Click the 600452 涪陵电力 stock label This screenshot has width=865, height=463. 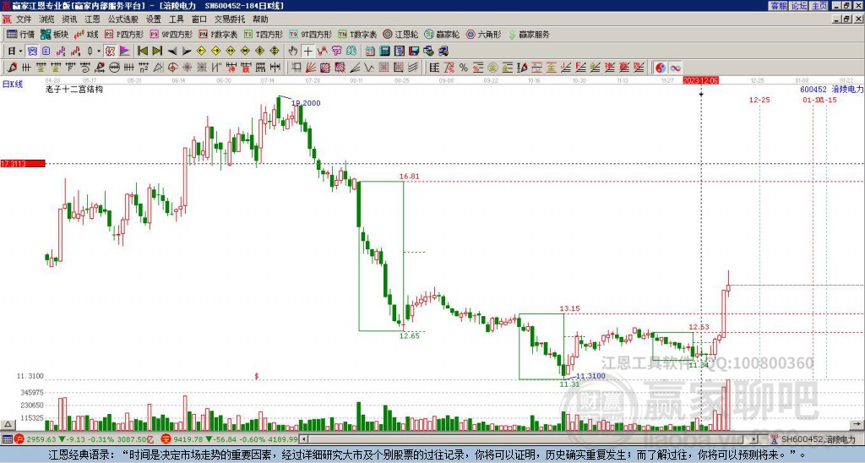[x=832, y=89]
